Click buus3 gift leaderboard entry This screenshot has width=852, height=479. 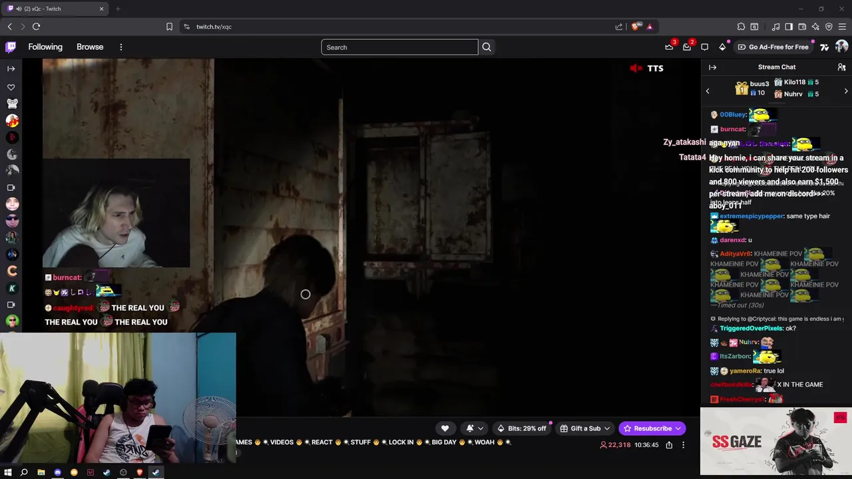(x=752, y=88)
